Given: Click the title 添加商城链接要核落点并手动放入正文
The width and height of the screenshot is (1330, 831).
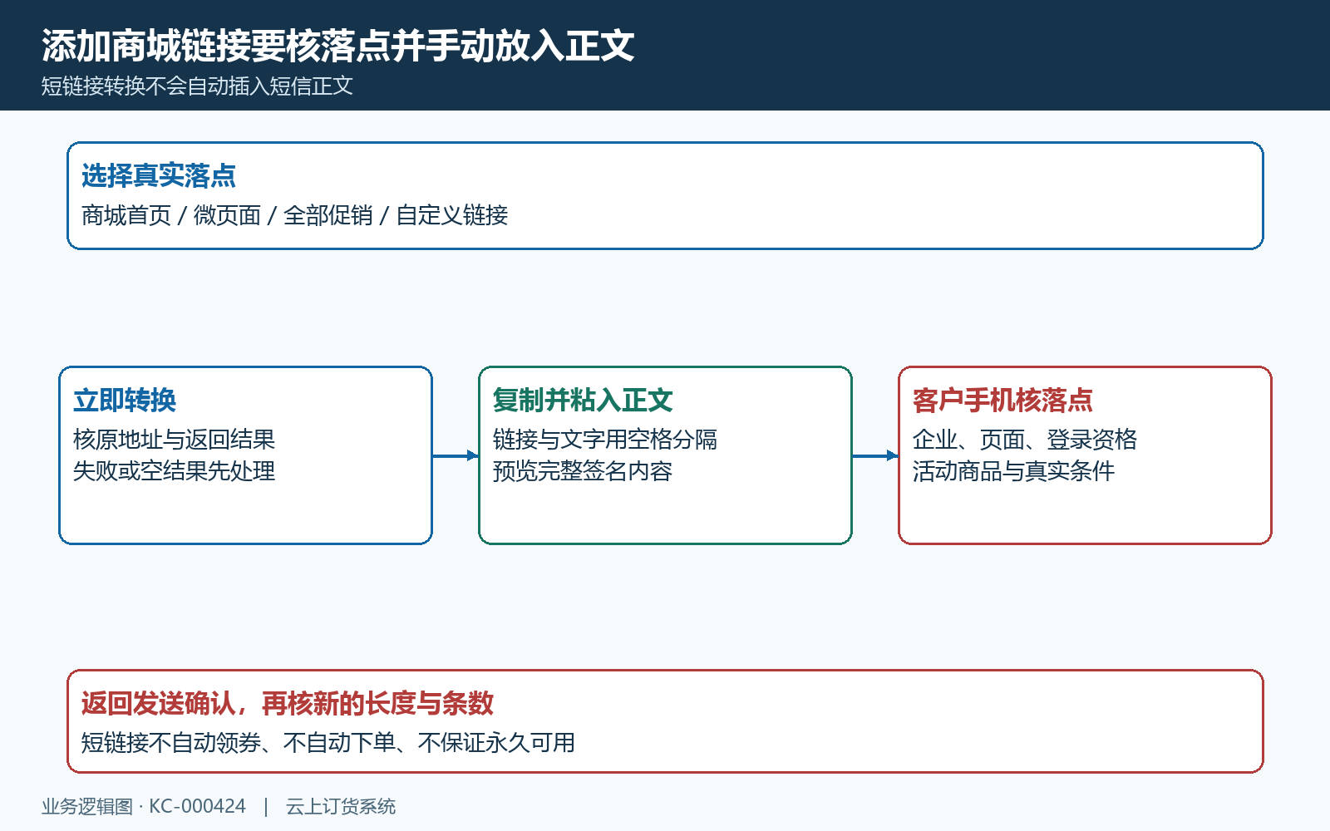Looking at the screenshot, I should pyautogui.click(x=338, y=46).
